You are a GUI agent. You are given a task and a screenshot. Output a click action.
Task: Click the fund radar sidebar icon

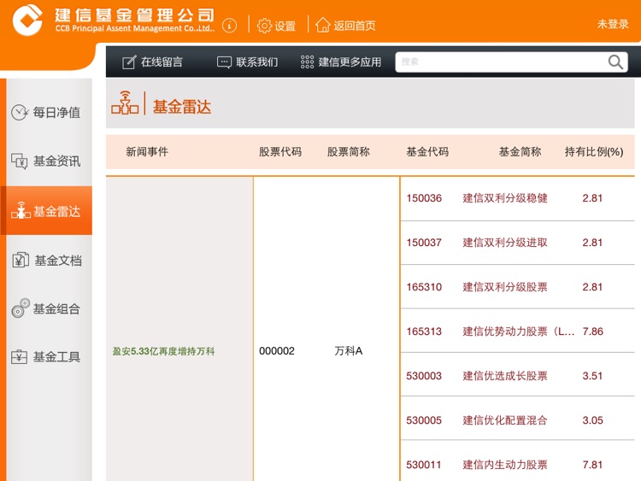point(21,210)
